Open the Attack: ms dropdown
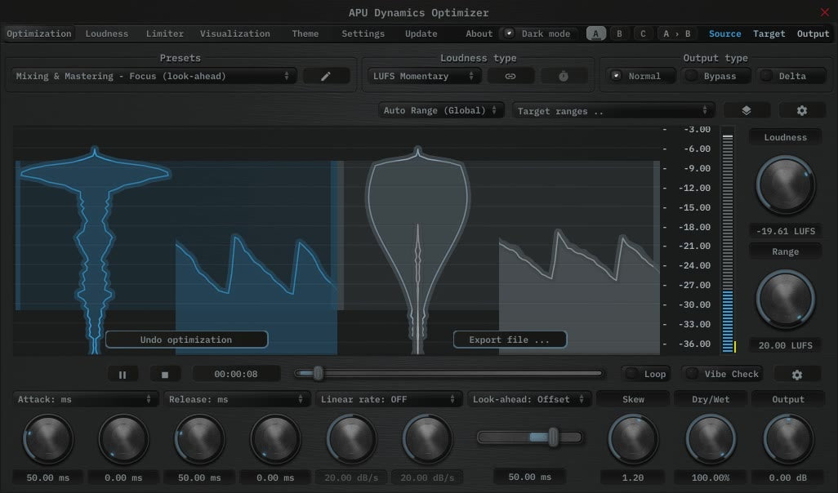Screen dimensions: 838x493 [x=85, y=399]
